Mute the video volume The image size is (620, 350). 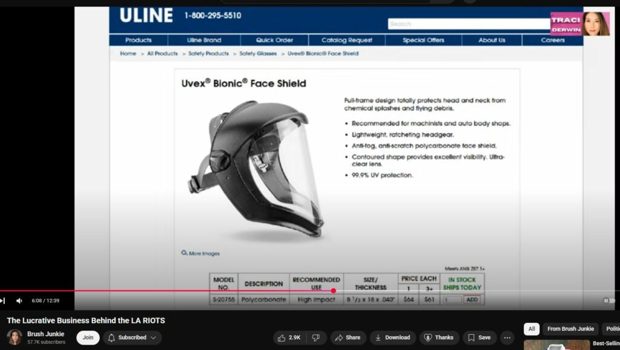click(19, 300)
